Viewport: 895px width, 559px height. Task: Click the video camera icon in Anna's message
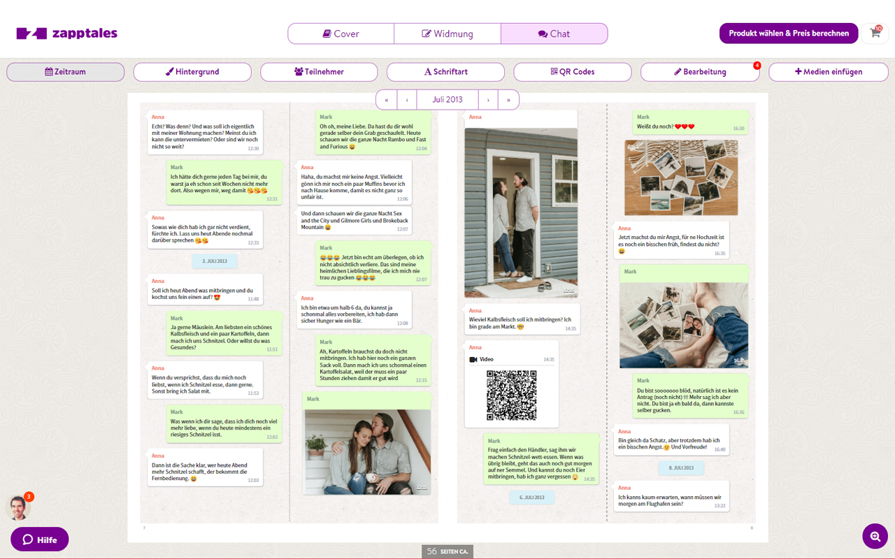pos(473,359)
